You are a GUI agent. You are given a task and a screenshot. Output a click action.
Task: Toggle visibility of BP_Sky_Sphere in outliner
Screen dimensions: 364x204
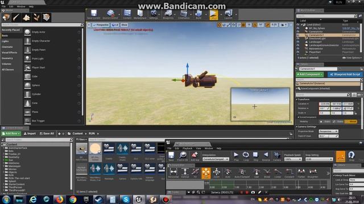(298, 28)
